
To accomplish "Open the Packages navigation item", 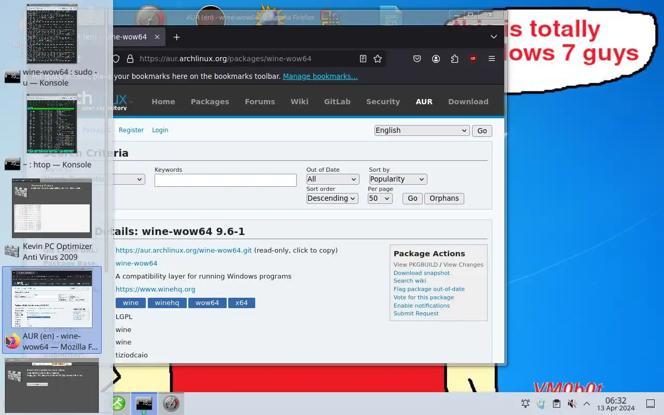I will (x=210, y=102).
